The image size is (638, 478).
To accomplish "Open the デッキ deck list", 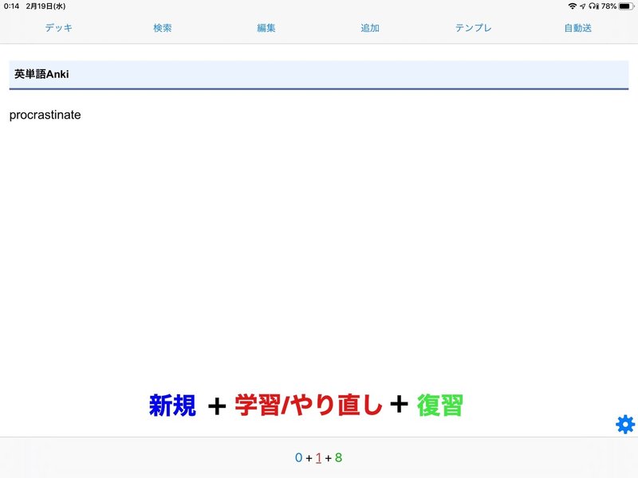I will point(58,28).
